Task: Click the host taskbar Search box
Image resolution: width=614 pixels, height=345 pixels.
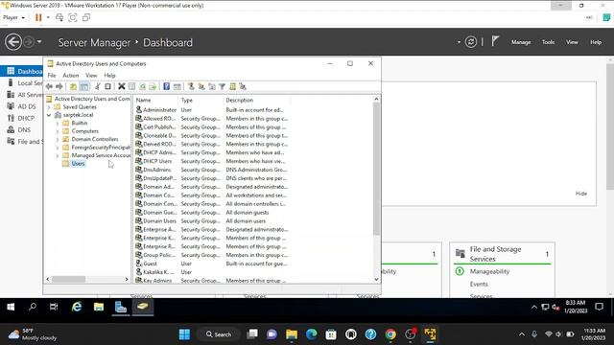Action: [x=219, y=334]
